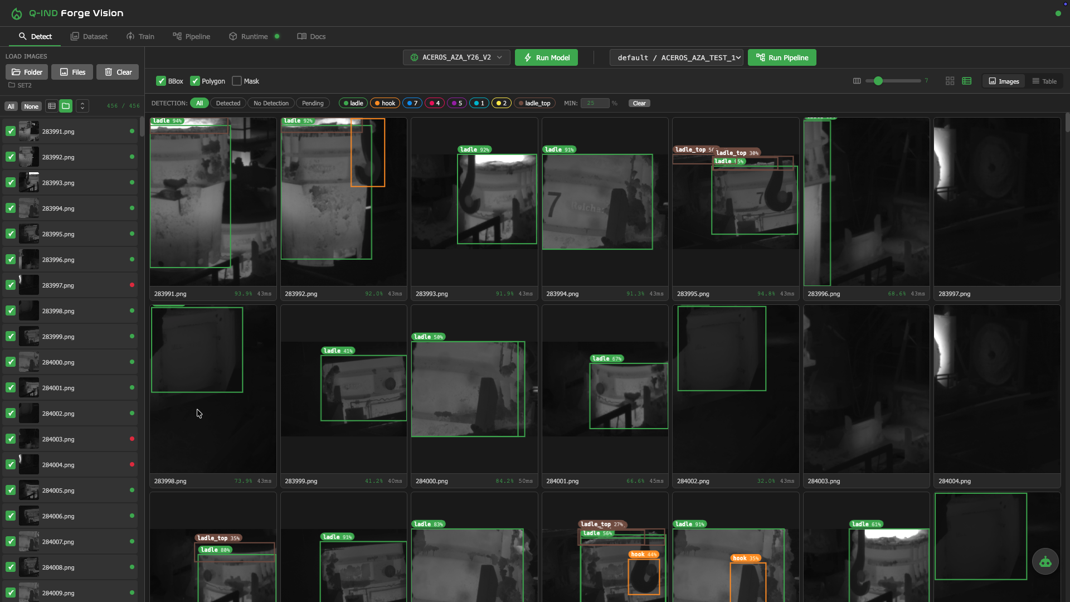Switch to grid tile layout icon

click(x=950, y=81)
